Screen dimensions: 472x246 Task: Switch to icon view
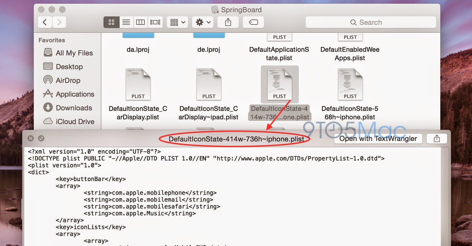click(112, 22)
